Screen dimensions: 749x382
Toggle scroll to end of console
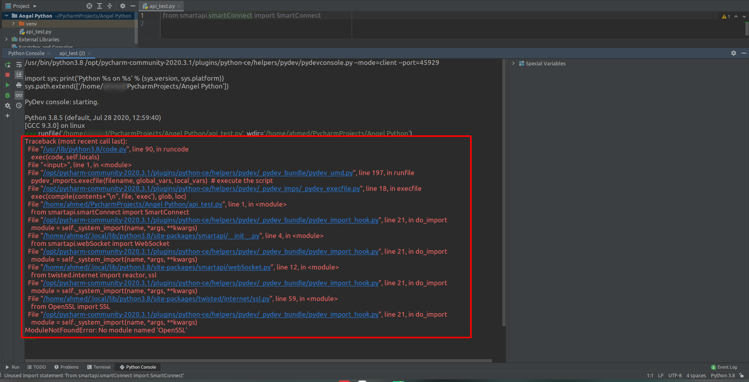pyautogui.click(x=18, y=75)
